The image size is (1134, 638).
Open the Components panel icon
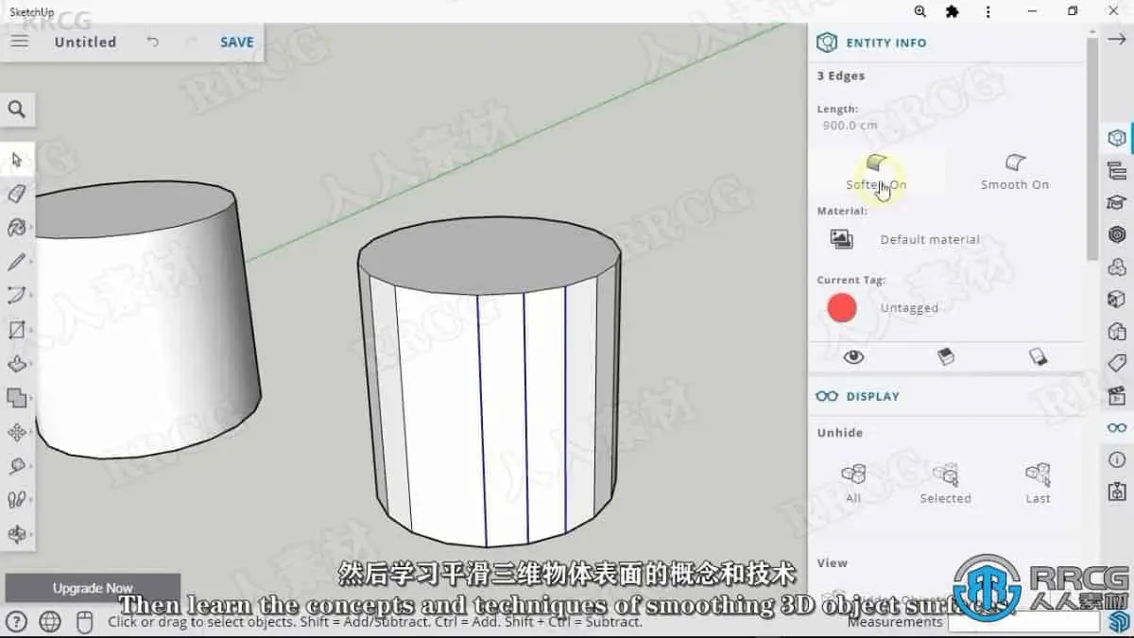1117,234
